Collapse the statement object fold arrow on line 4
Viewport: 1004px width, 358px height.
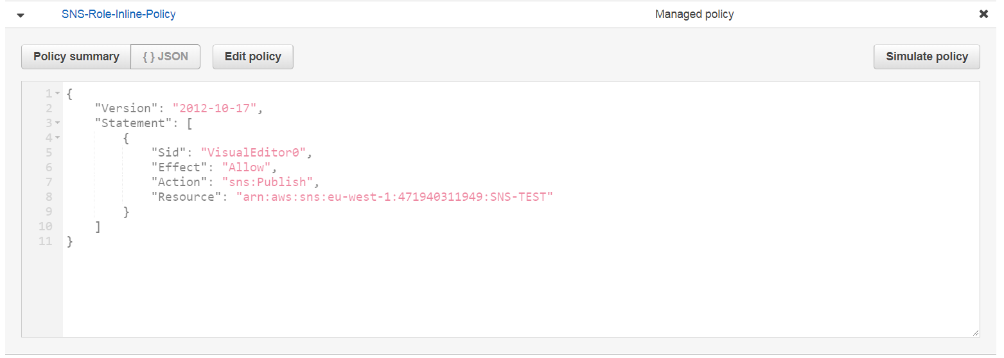(x=57, y=138)
